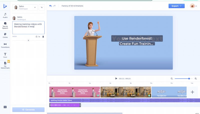Expand the John voice dropdown

25,7
